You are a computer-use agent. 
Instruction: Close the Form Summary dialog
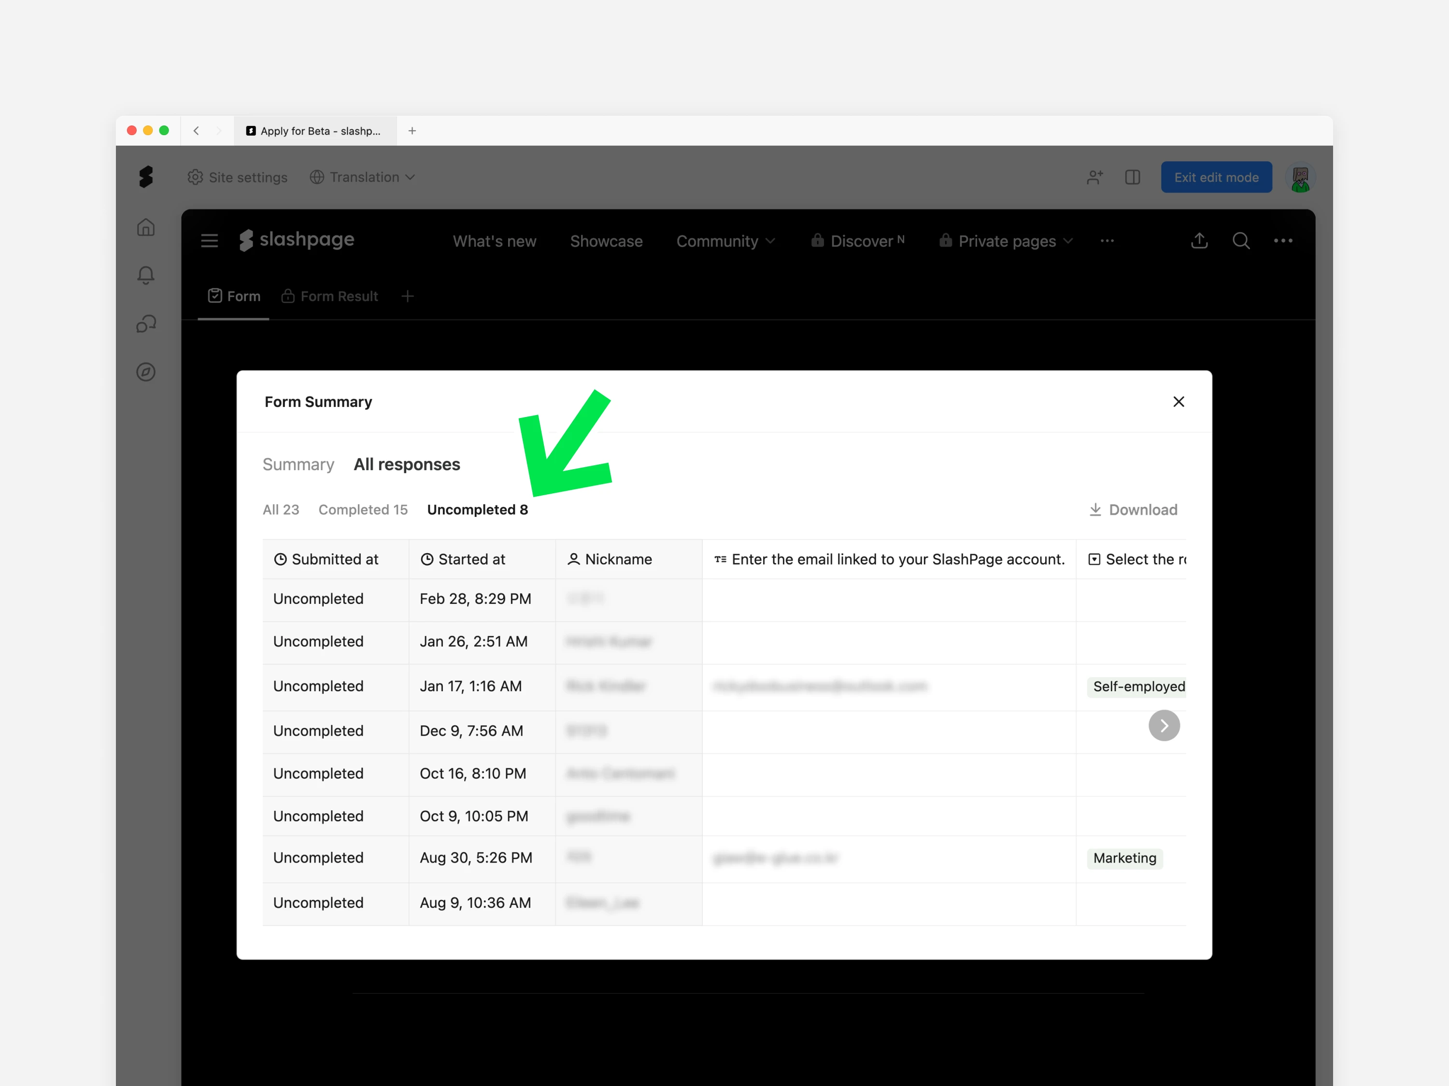coord(1179,401)
